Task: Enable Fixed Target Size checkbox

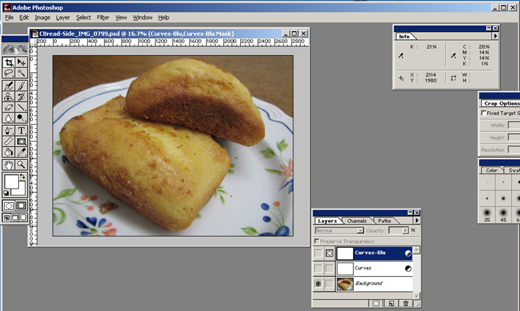Action: point(483,113)
